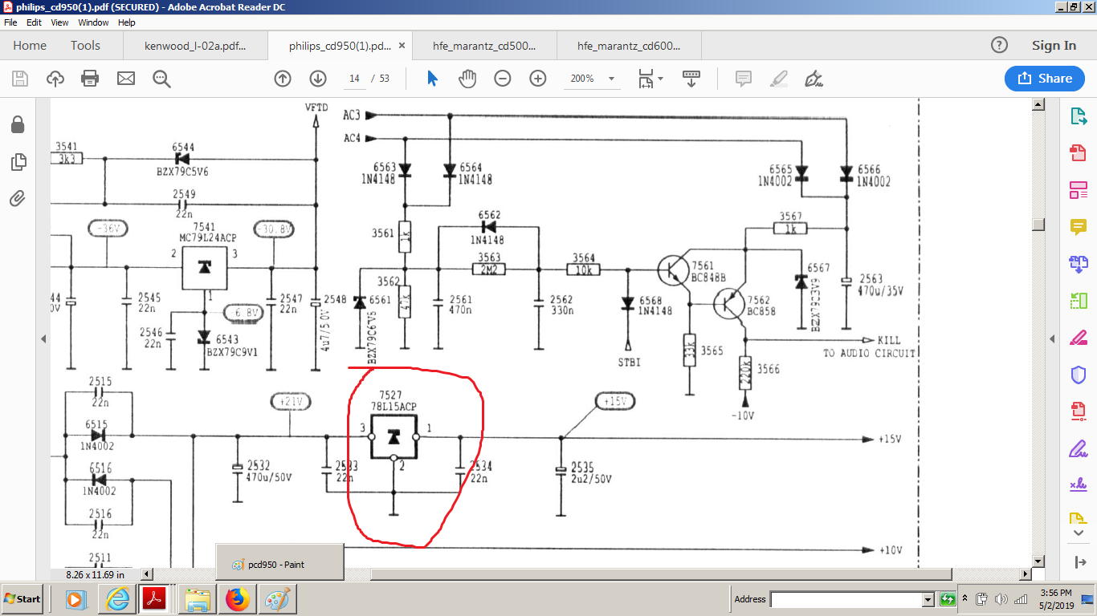Open the Help menu
Image resolution: width=1097 pixels, height=616 pixels.
click(127, 22)
